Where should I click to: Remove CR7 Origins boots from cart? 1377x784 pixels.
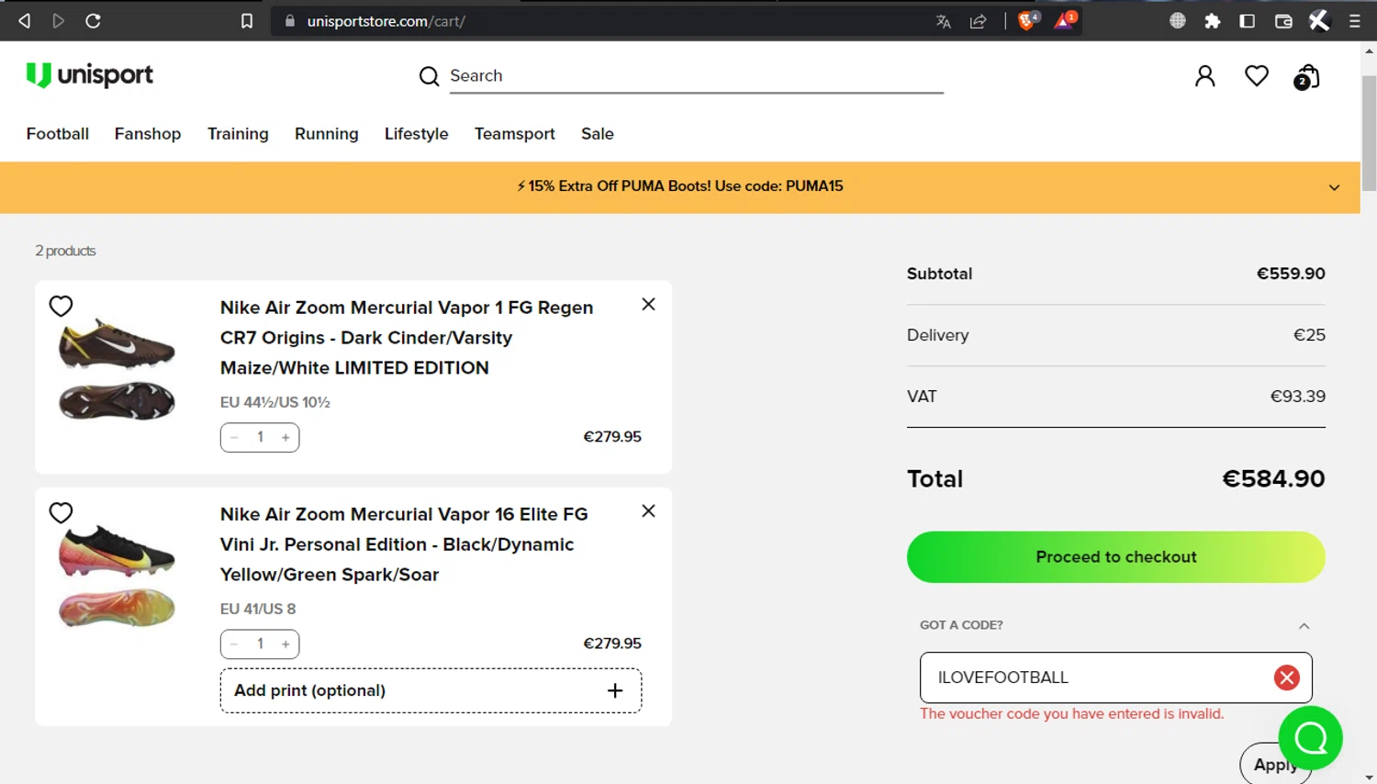coord(648,304)
